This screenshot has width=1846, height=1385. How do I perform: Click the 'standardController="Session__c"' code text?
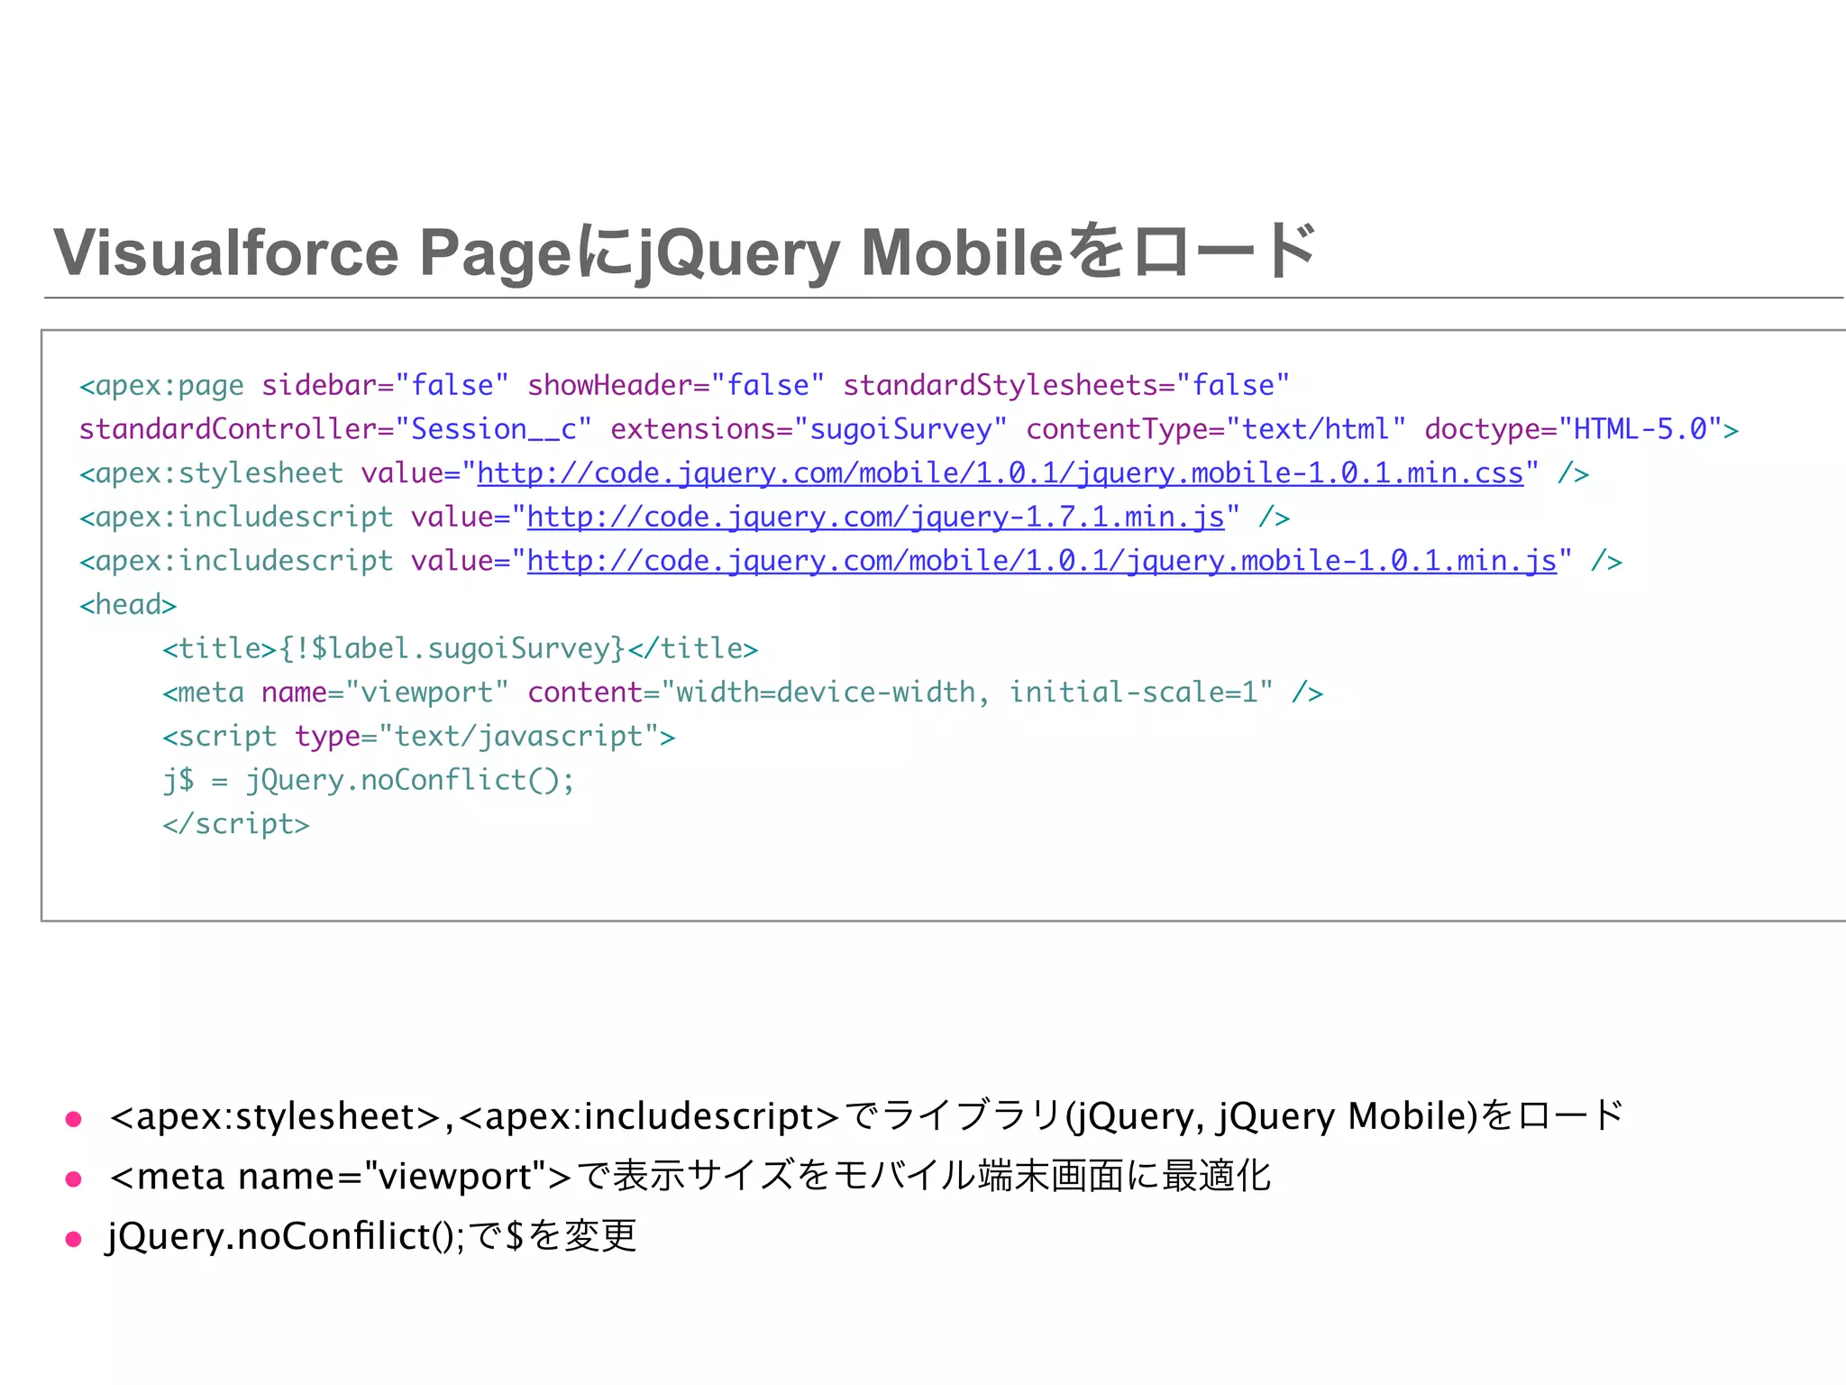335,429
